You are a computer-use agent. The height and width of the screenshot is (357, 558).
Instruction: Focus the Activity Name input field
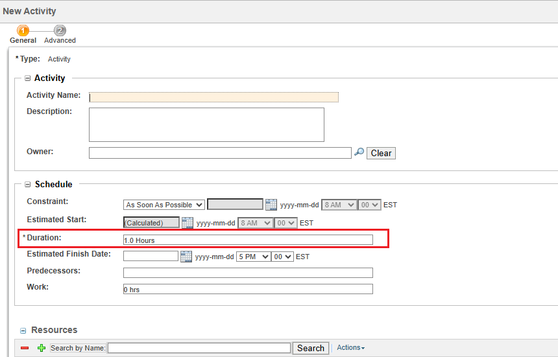click(x=213, y=97)
